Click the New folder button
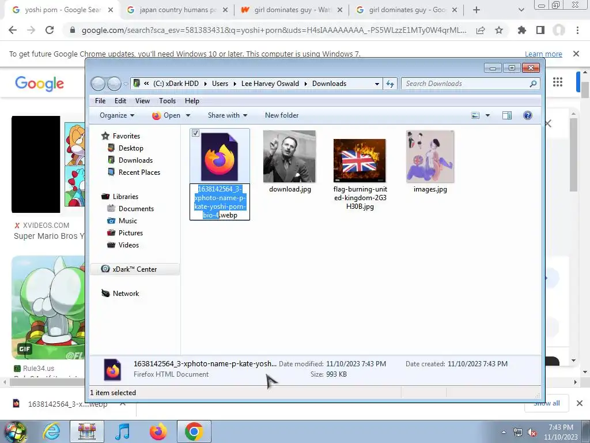The width and height of the screenshot is (590, 443). click(x=281, y=115)
